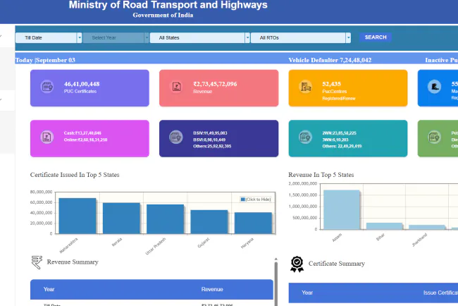Click the Haryana bar in certificates chart
This screenshot has height=306, width=458.
coord(253,223)
